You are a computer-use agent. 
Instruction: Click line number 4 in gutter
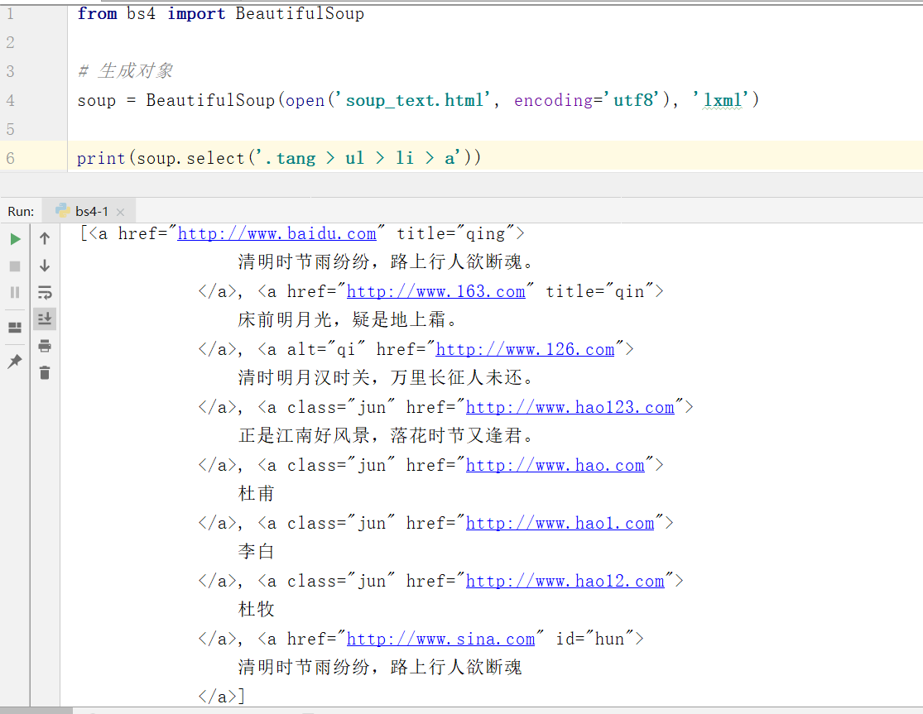[10, 101]
